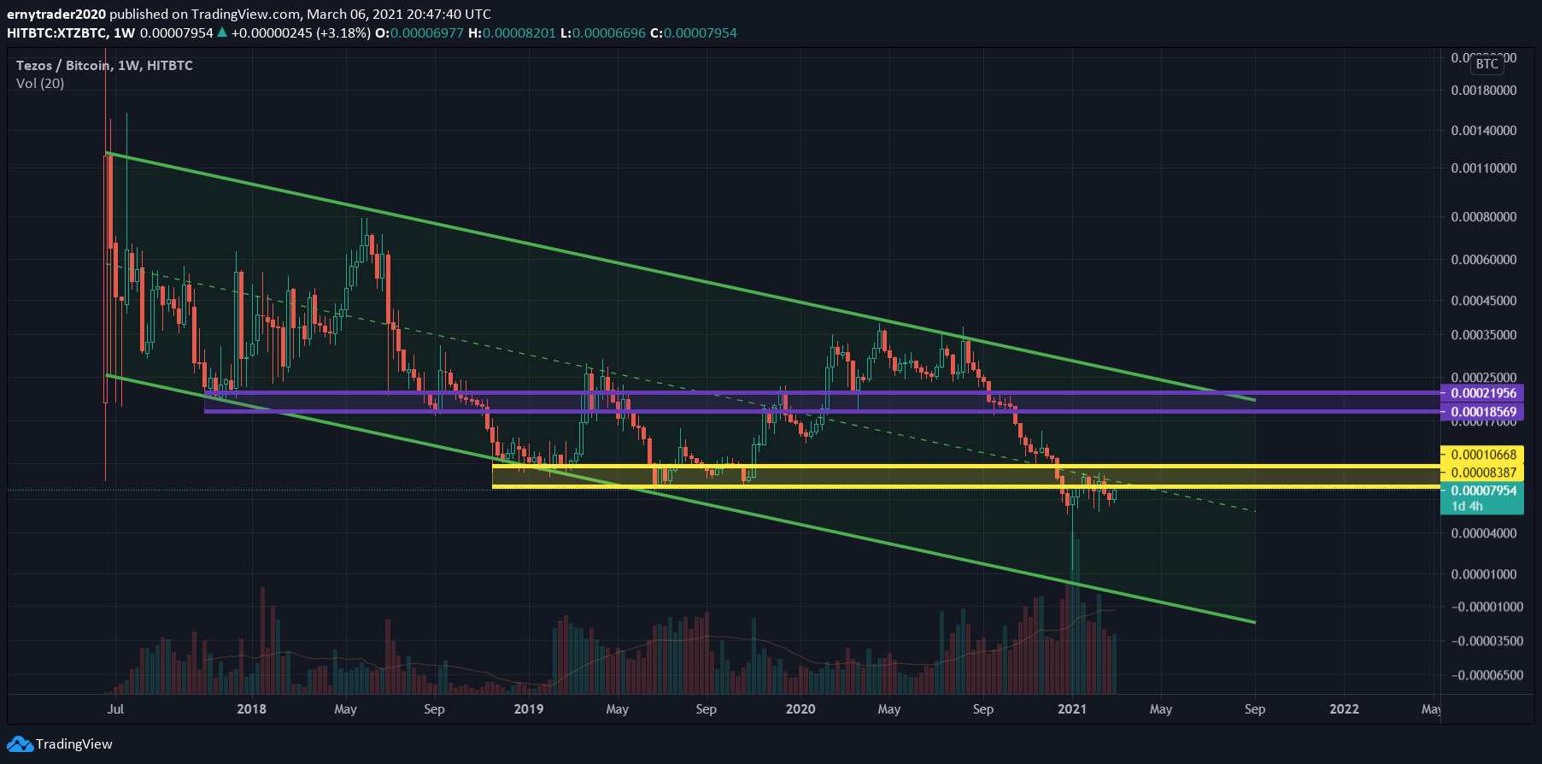Click ernytrader2020 author name in header

(x=56, y=15)
